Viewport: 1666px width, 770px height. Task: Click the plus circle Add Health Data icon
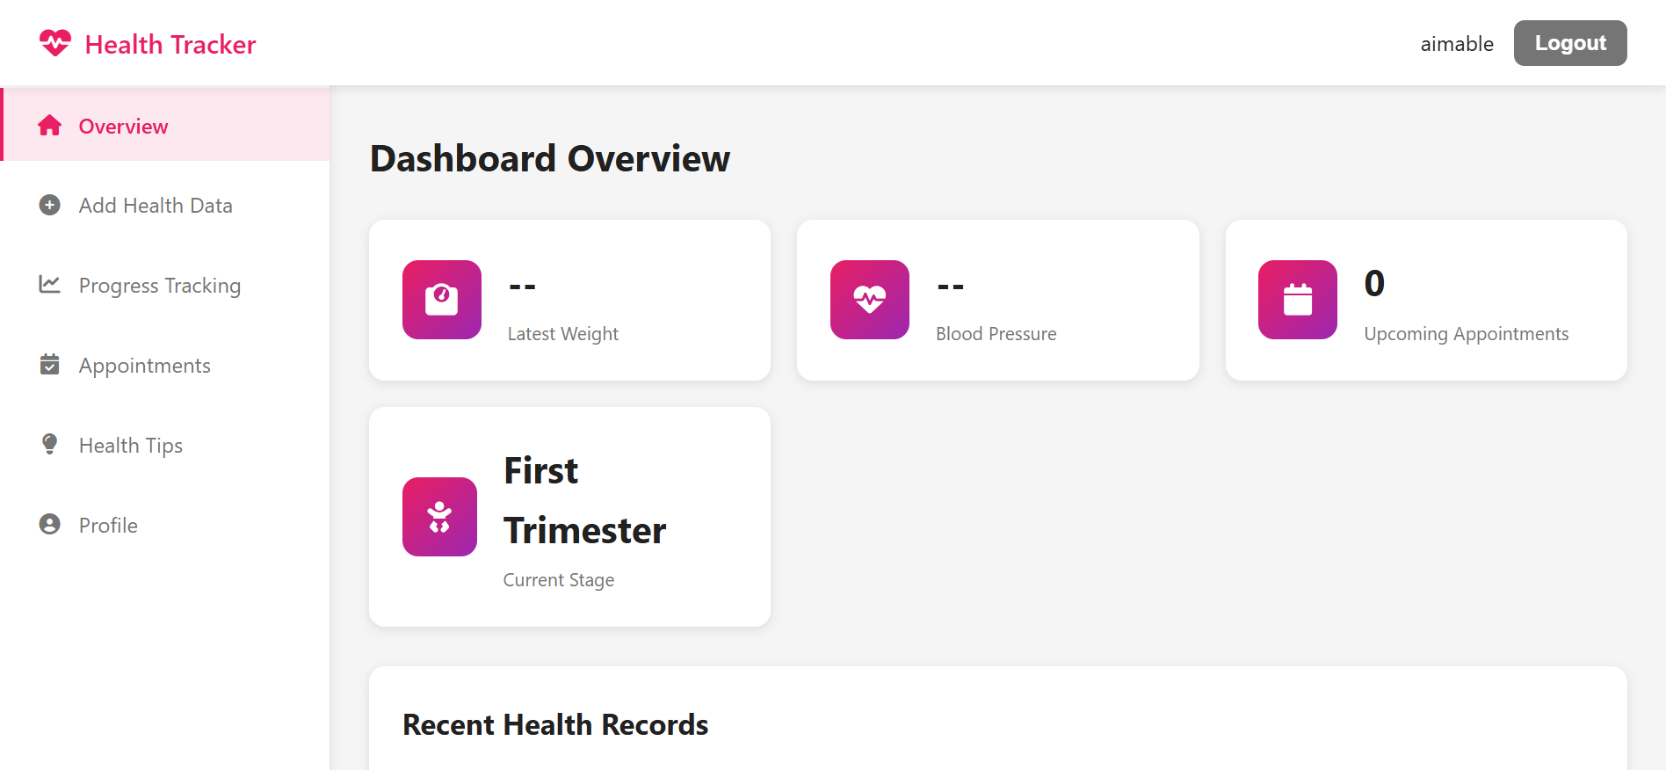[50, 205]
